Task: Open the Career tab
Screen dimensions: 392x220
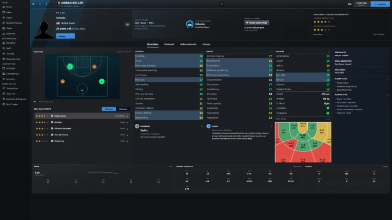Action: coord(206,45)
